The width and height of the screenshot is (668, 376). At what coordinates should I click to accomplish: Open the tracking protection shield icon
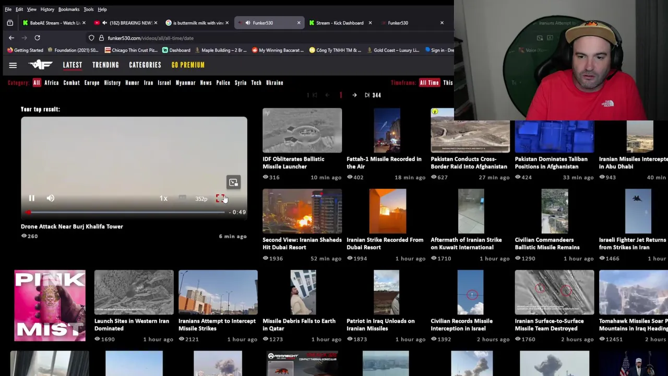pyautogui.click(x=91, y=38)
